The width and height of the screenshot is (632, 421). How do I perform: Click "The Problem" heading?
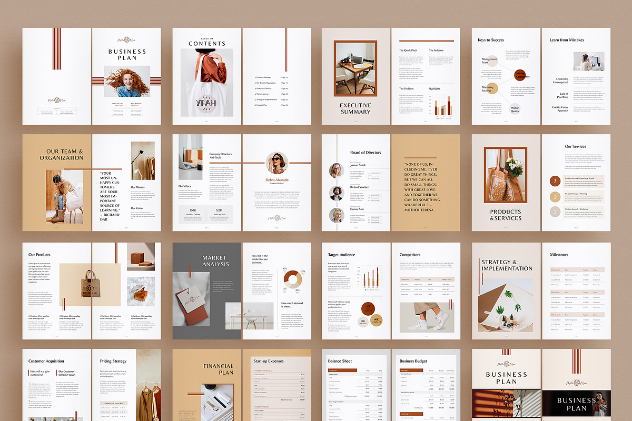click(407, 89)
